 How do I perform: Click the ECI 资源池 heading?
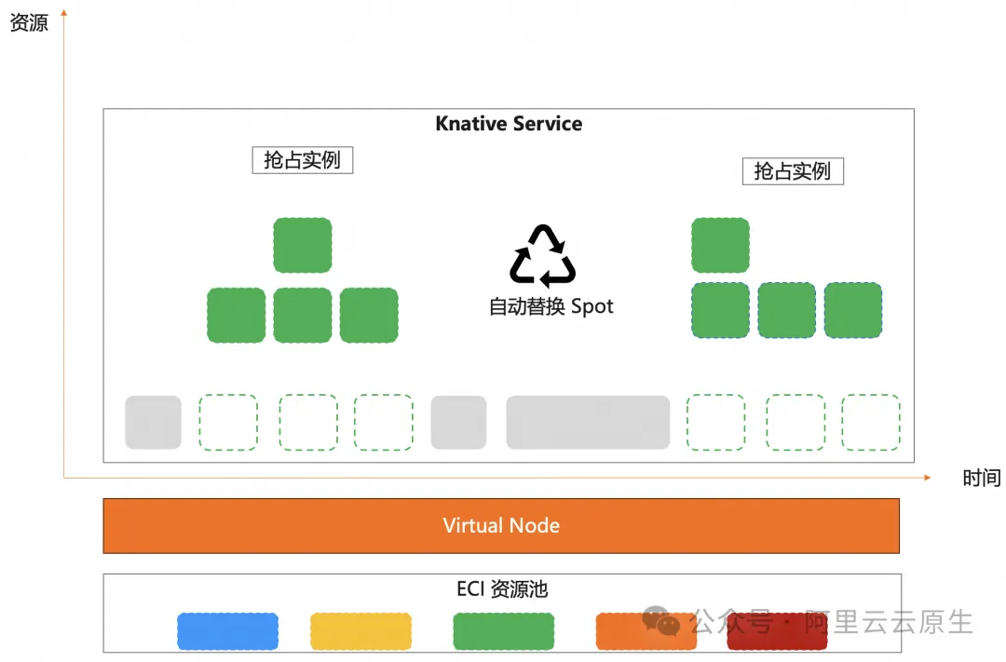[502, 588]
